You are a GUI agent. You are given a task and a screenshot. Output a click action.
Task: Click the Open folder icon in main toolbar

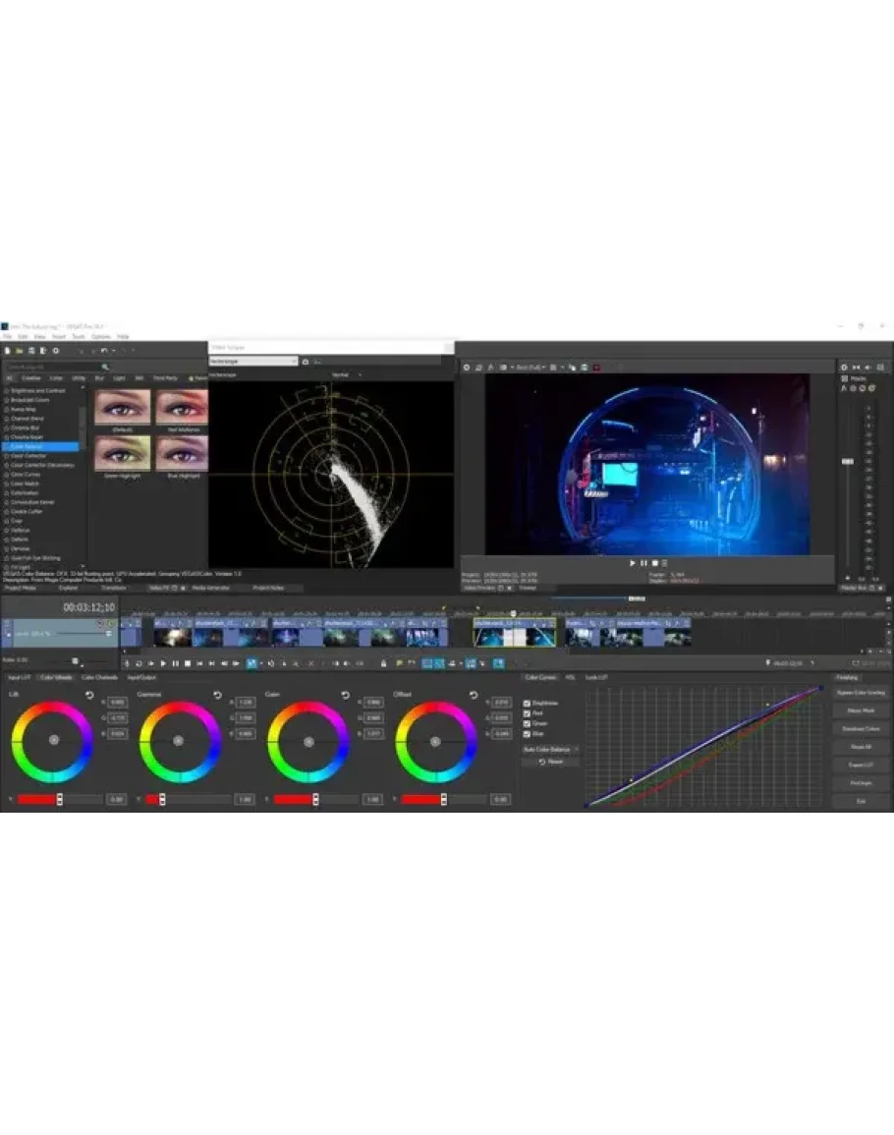[x=19, y=350]
